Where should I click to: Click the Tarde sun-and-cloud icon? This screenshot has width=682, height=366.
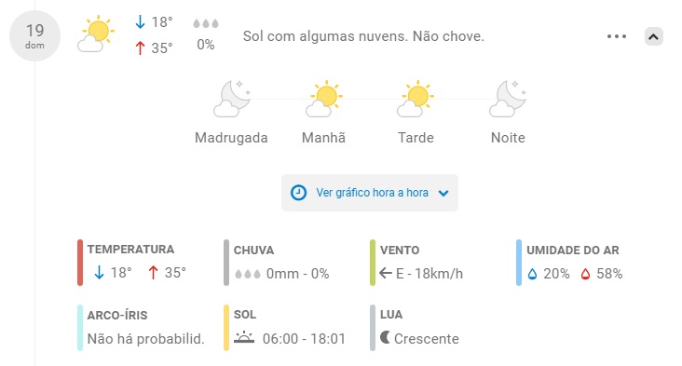click(x=416, y=99)
